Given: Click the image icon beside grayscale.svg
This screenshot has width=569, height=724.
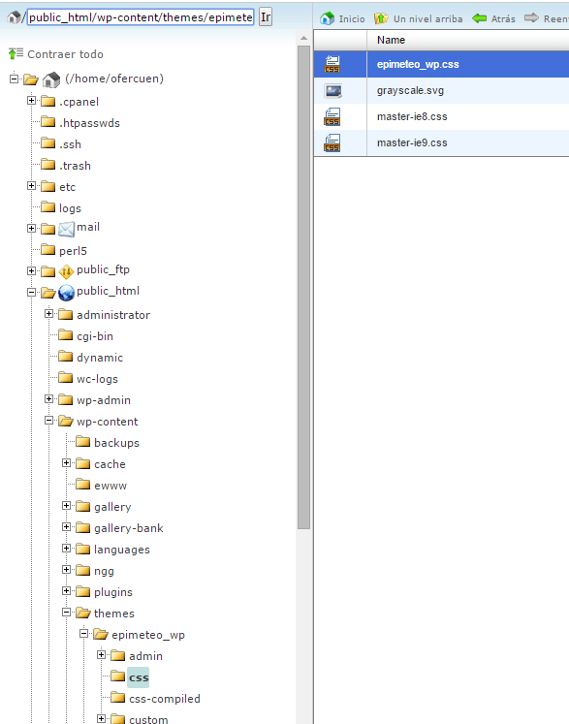Looking at the screenshot, I should pyautogui.click(x=333, y=91).
